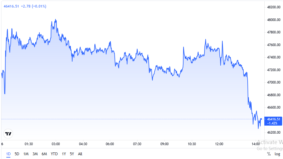The height and width of the screenshot is (159, 283).
Task: Switch to the 5D time range
Action: coord(17,154)
